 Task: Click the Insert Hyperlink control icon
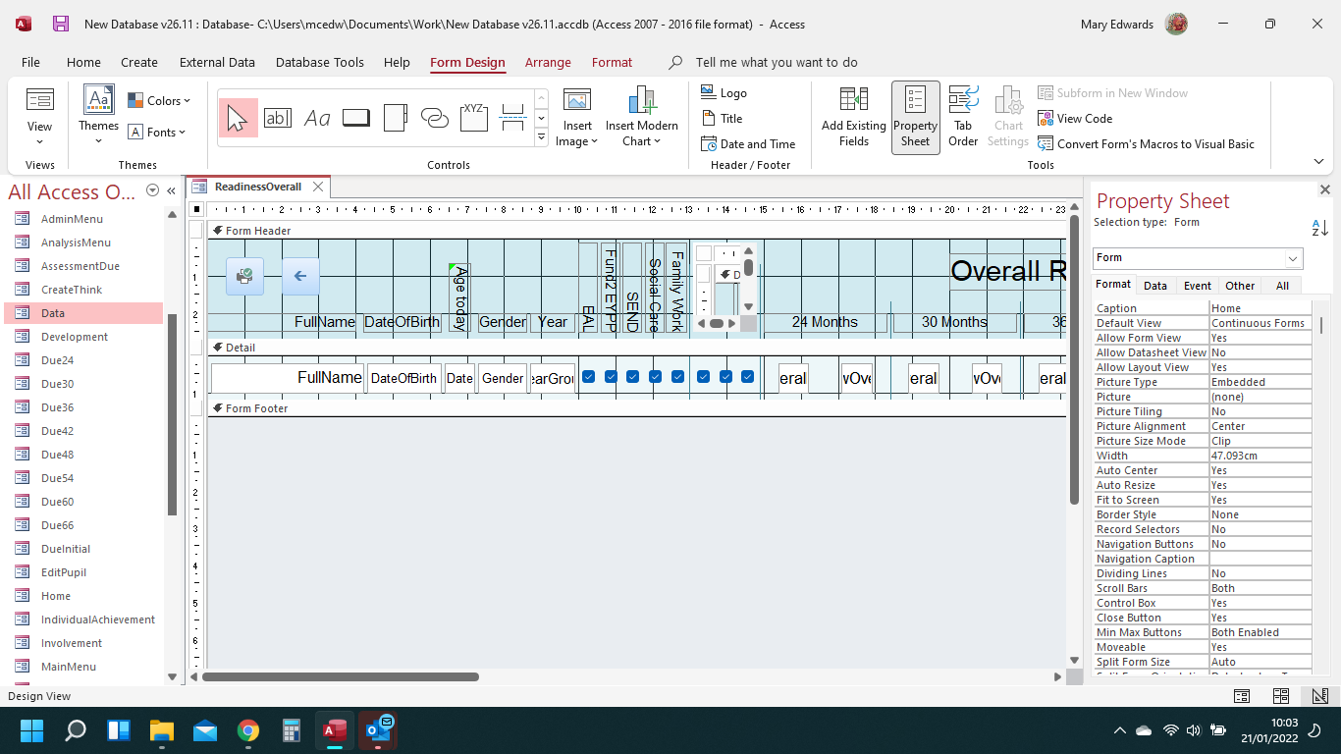(434, 118)
